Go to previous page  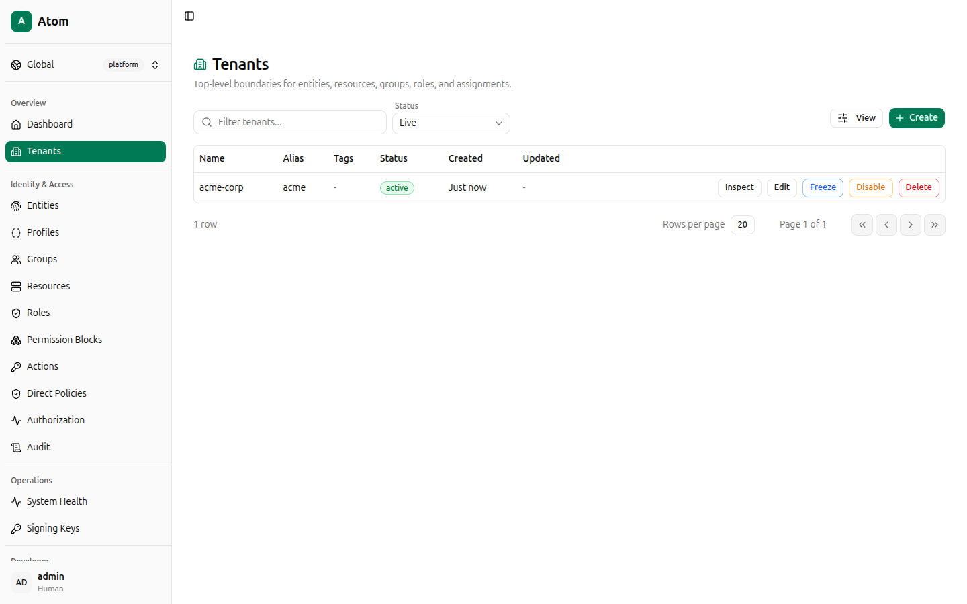coord(886,225)
